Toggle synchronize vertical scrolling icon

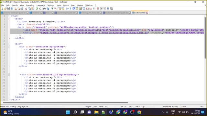[60, 9]
